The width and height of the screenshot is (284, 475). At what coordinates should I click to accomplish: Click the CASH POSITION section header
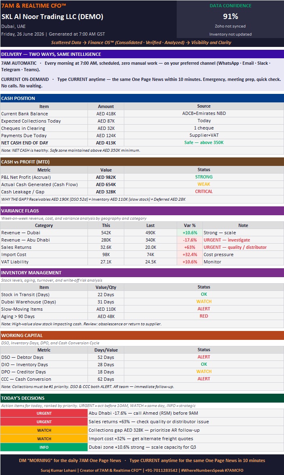(x=142, y=98)
